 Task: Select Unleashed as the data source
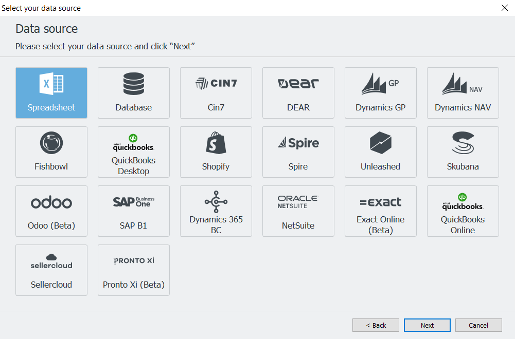381,152
